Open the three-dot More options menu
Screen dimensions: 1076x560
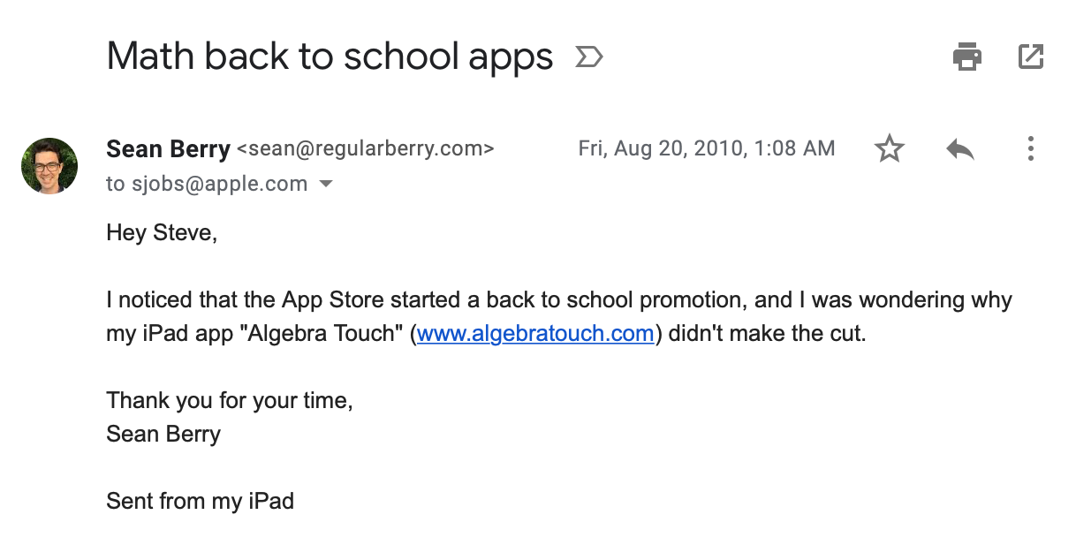click(1030, 148)
